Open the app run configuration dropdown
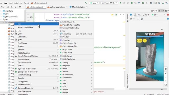169x95 pixels. tap(94, 3)
